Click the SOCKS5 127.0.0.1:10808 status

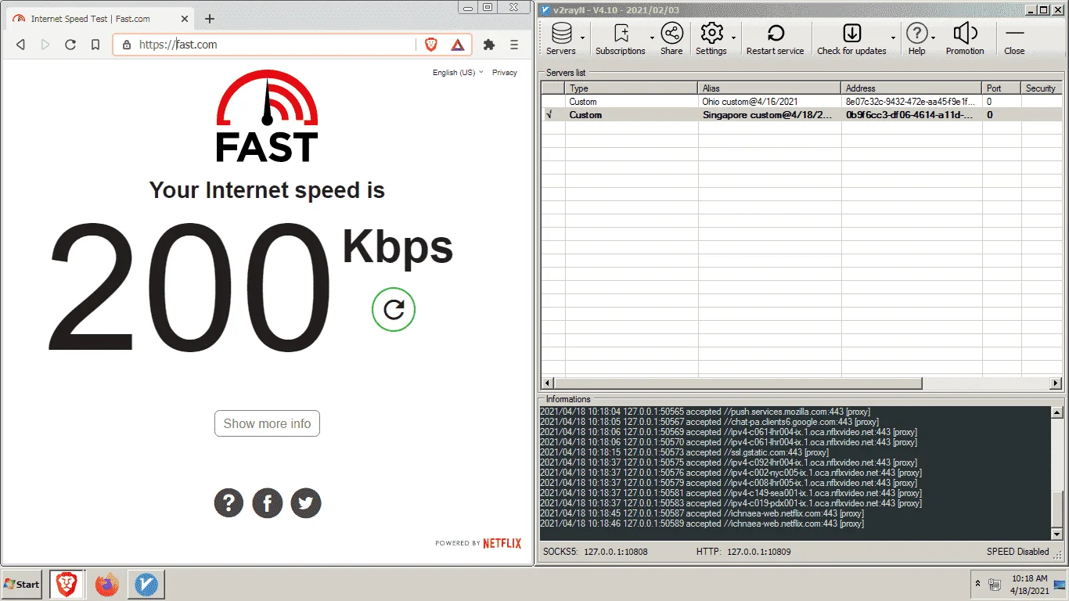pyautogui.click(x=595, y=552)
